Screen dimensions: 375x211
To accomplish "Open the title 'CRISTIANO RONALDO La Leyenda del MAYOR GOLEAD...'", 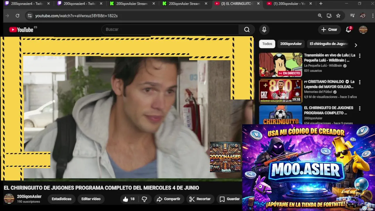I will 329,84.
